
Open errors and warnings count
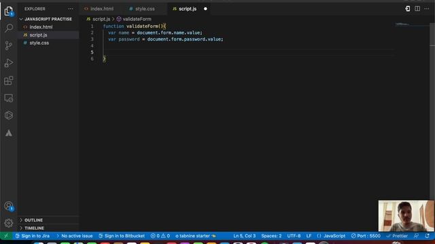[x=160, y=236]
